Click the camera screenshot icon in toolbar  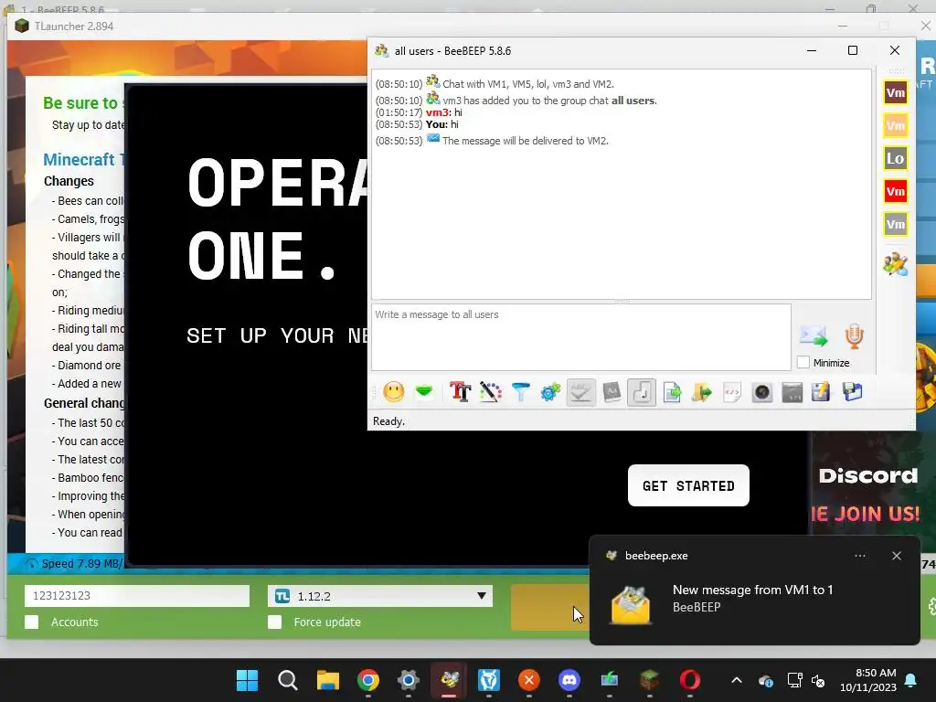[x=762, y=392]
